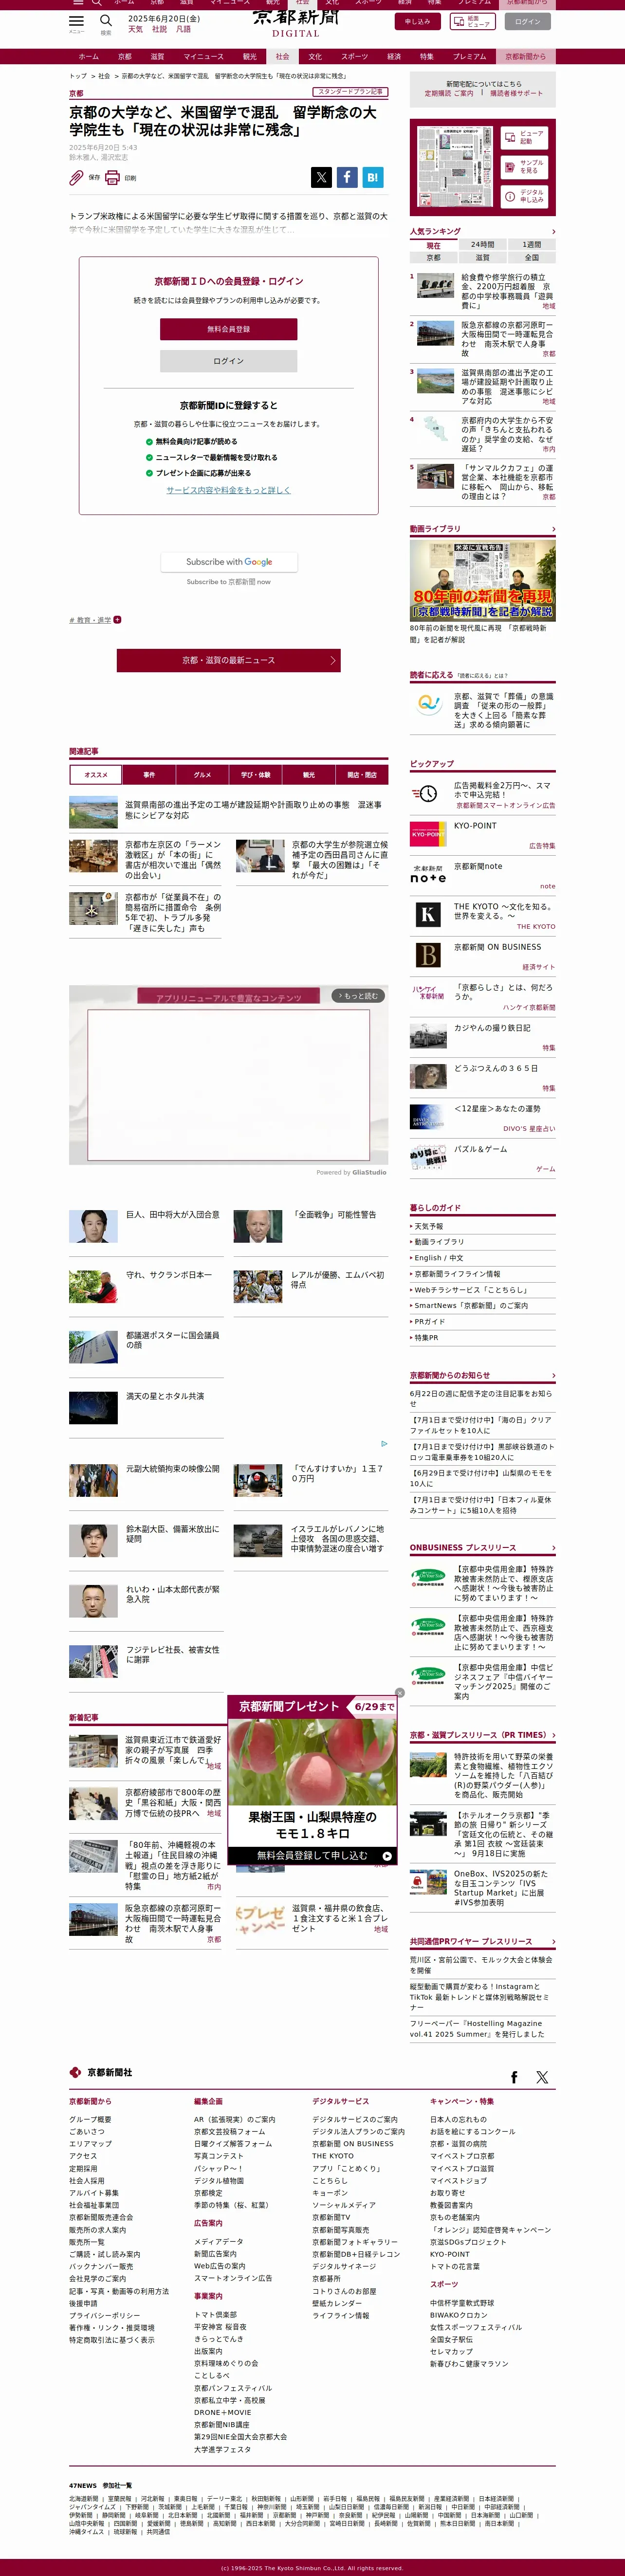
Task: Click X icon in footer
Action: (542, 2077)
